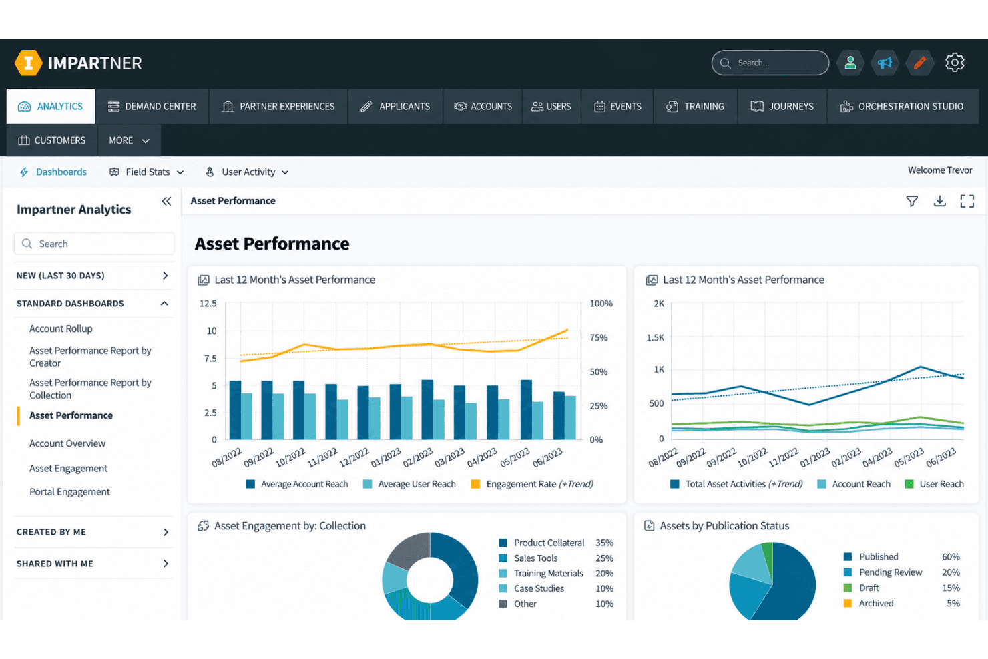The height and width of the screenshot is (659, 988).
Task: Click the User Activity person icon
Action: pyautogui.click(x=210, y=172)
